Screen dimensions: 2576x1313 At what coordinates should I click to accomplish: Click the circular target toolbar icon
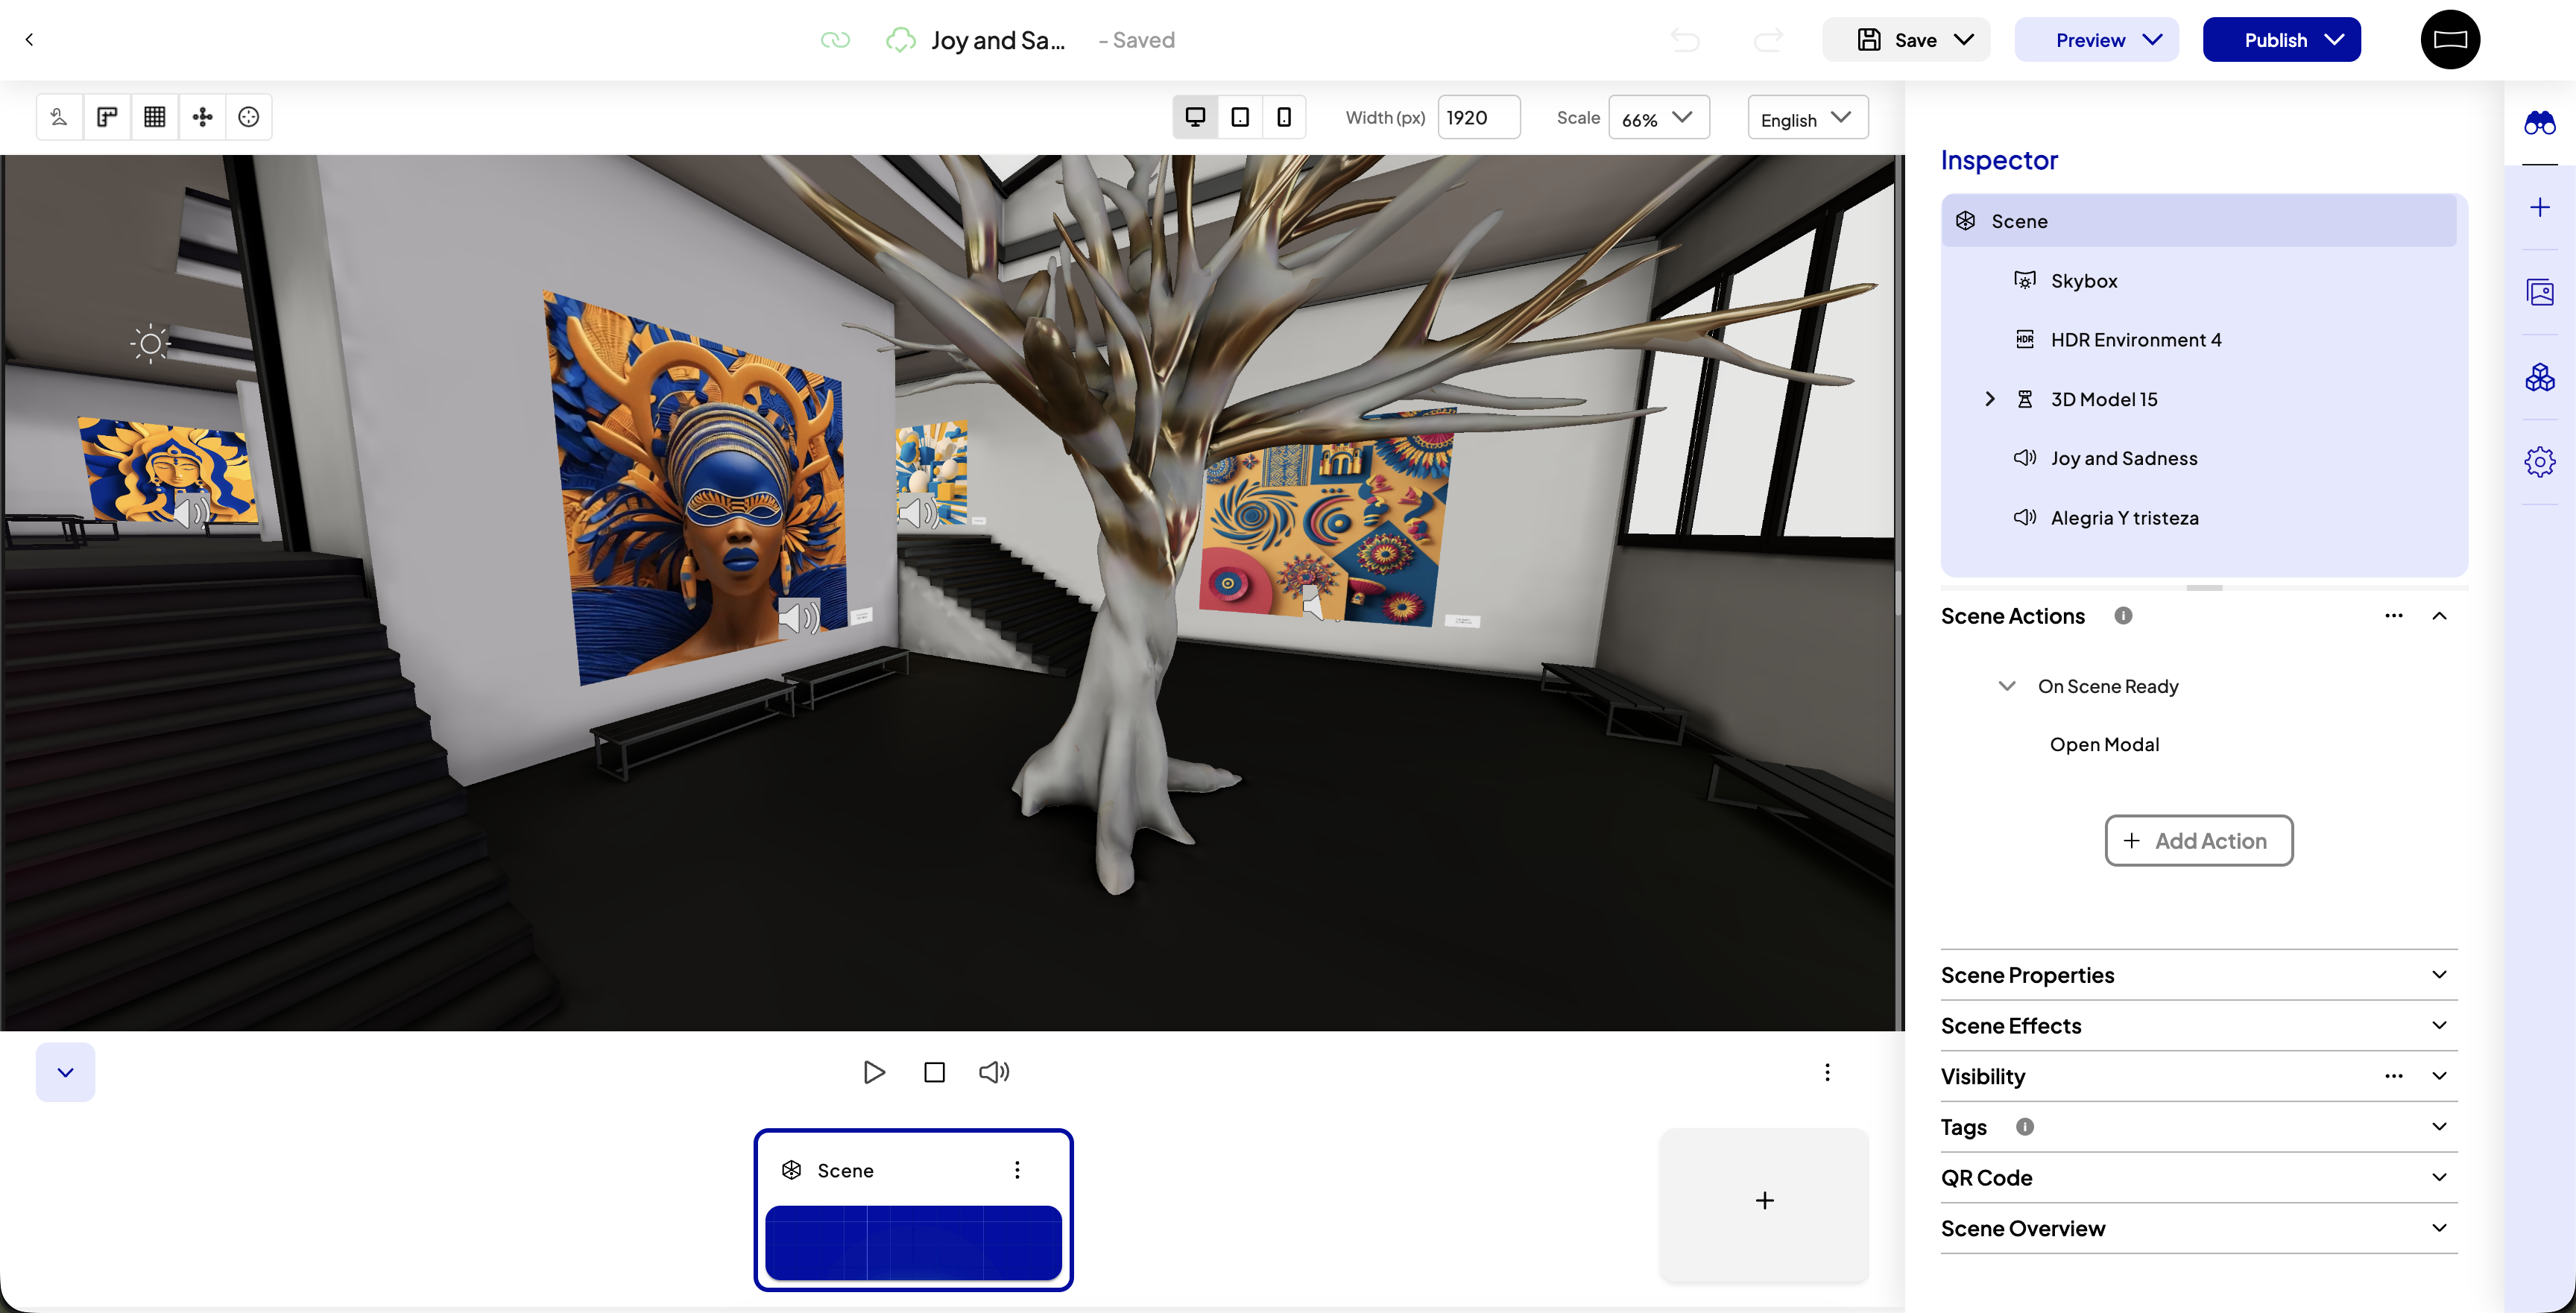[x=249, y=117]
